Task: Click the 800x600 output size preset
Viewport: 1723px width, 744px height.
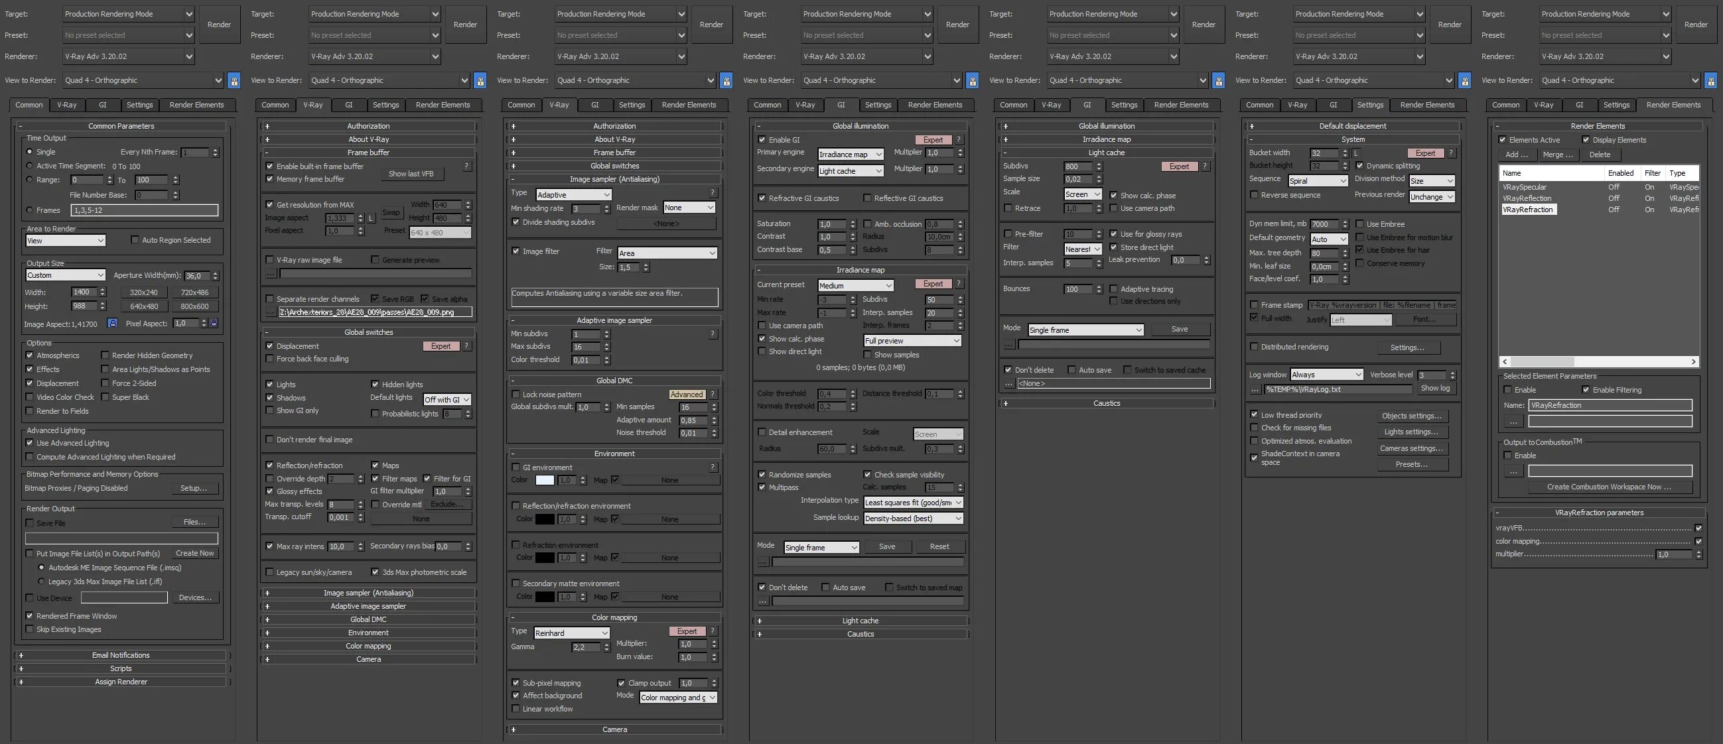Action: tap(194, 306)
